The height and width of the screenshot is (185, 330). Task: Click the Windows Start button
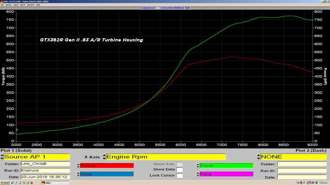click(5, 183)
